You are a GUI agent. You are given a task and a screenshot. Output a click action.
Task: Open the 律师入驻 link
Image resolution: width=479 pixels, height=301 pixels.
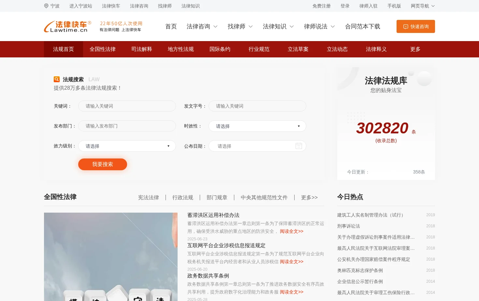pos(369,6)
